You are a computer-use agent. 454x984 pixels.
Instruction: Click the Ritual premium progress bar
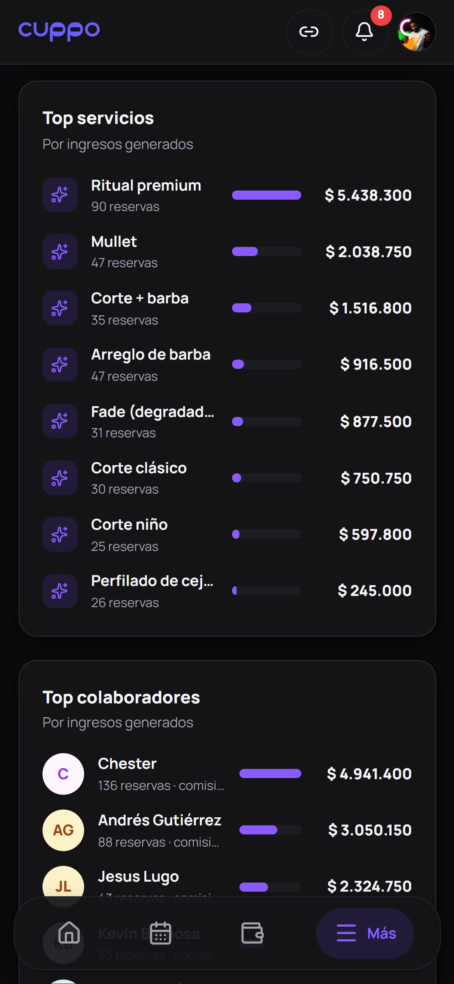pos(266,195)
